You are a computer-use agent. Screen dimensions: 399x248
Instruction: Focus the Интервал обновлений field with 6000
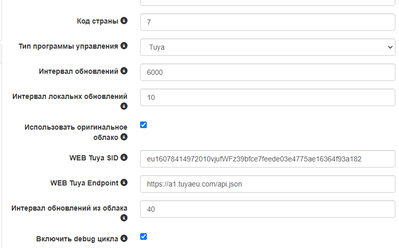(x=268, y=72)
